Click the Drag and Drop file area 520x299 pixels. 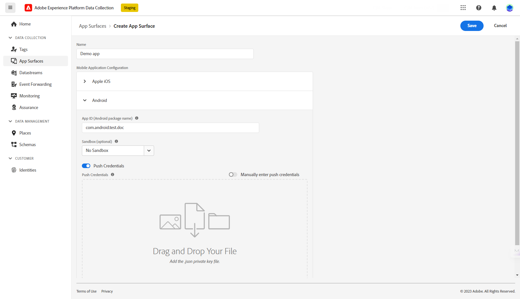pos(195,229)
